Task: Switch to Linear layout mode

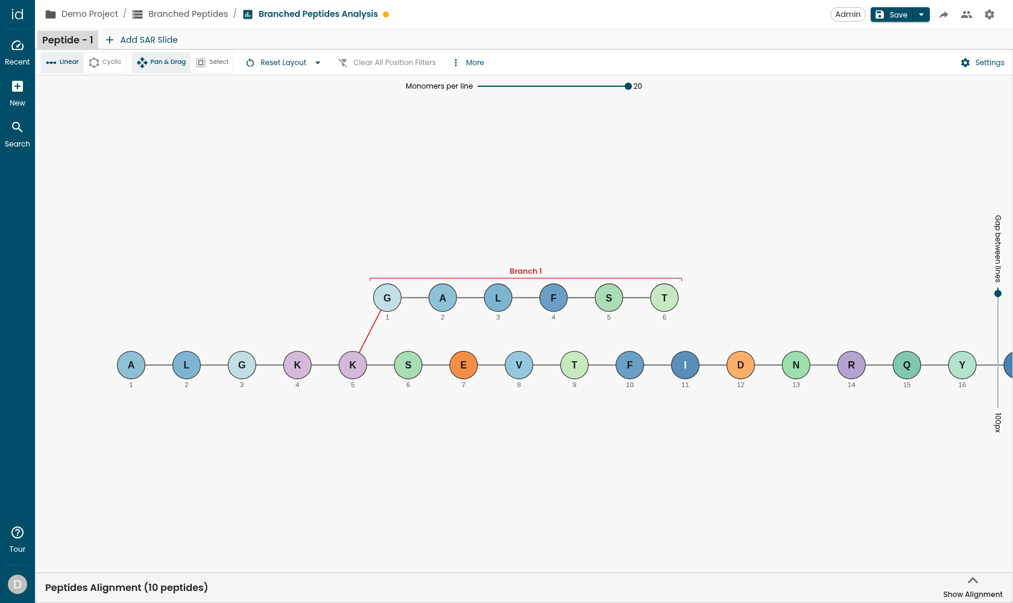Action: click(x=62, y=62)
